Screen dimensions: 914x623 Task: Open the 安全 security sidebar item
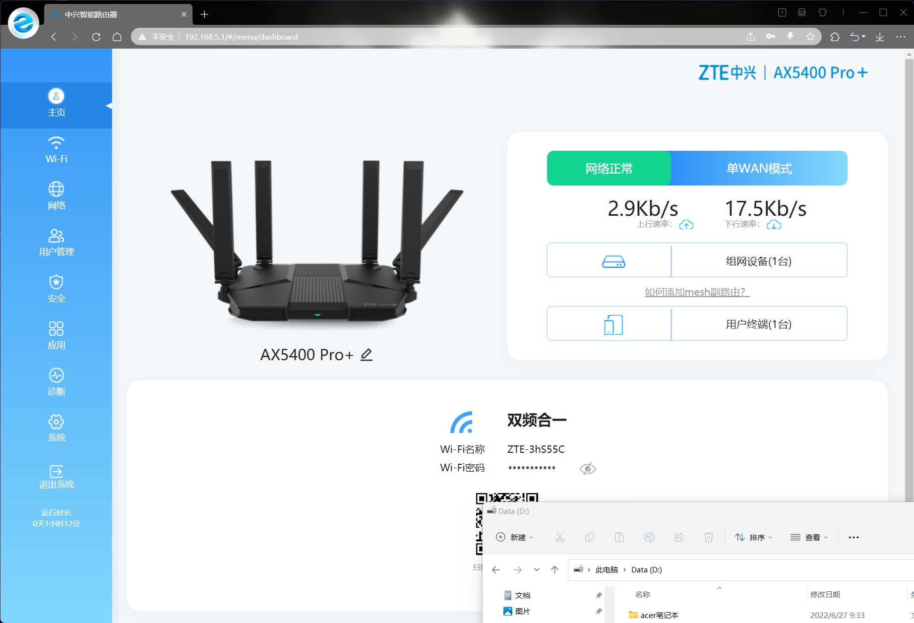(x=56, y=289)
